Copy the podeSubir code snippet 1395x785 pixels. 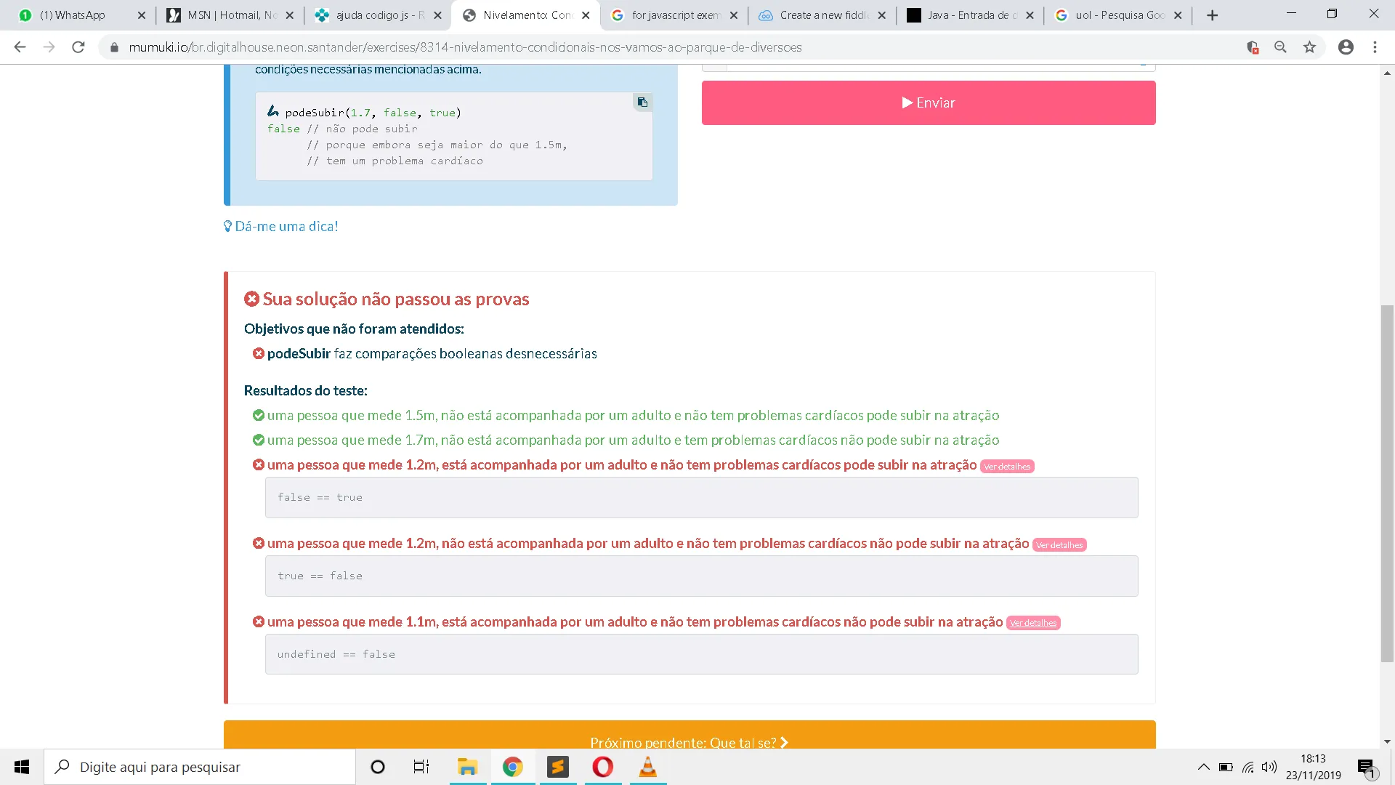[x=642, y=102]
